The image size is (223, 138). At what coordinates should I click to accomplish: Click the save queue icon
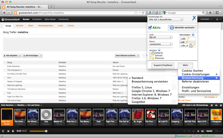point(212,105)
